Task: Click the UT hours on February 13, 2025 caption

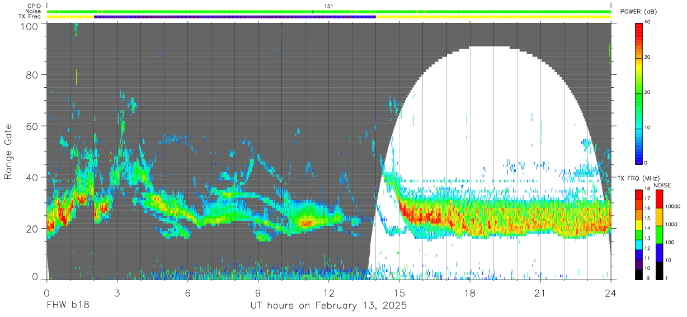Action: [x=328, y=306]
